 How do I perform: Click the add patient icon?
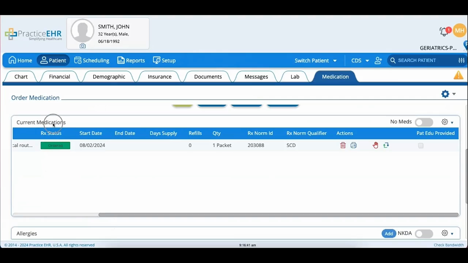point(378,60)
